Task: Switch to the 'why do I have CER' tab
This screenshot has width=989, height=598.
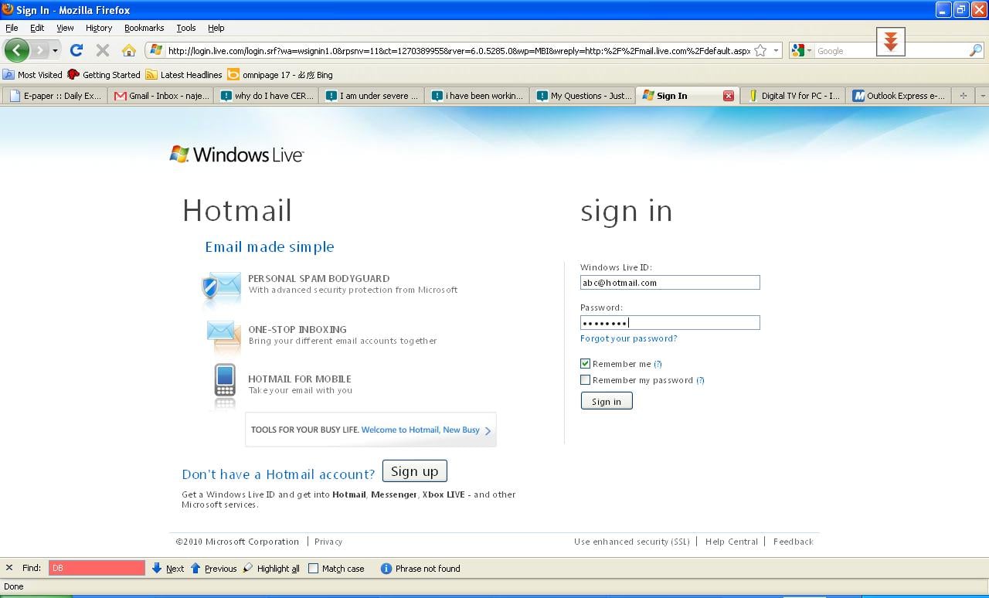Action: (x=267, y=96)
